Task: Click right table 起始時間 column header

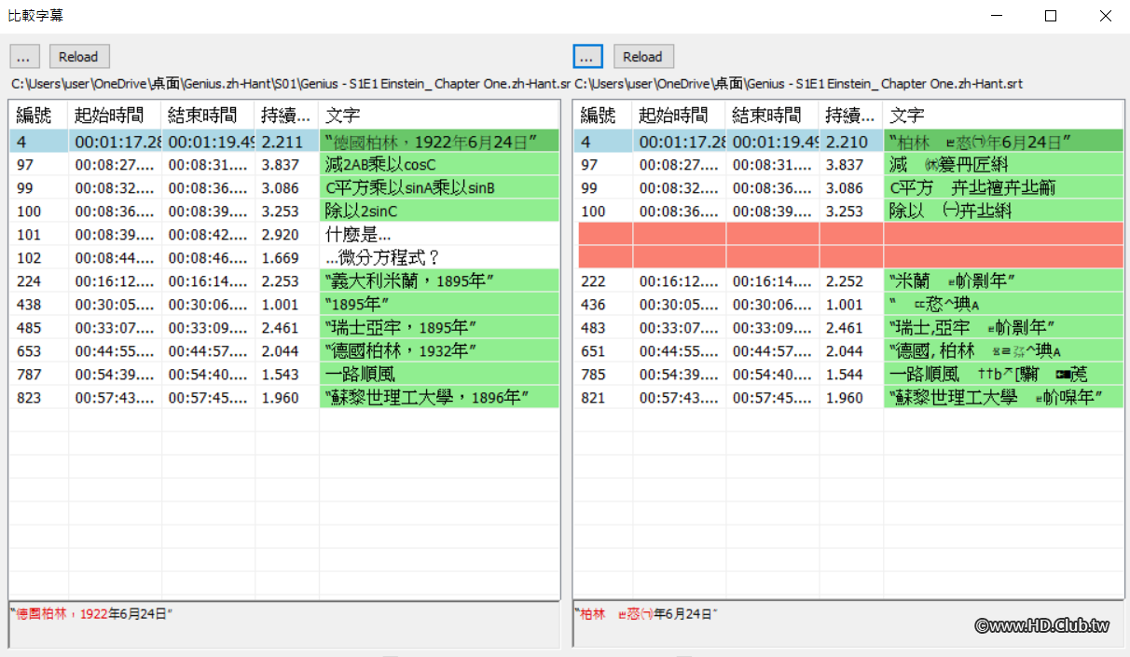Action: pos(679,116)
